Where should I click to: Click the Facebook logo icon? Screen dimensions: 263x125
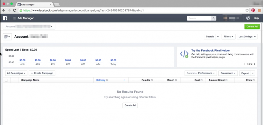tap(5, 18)
